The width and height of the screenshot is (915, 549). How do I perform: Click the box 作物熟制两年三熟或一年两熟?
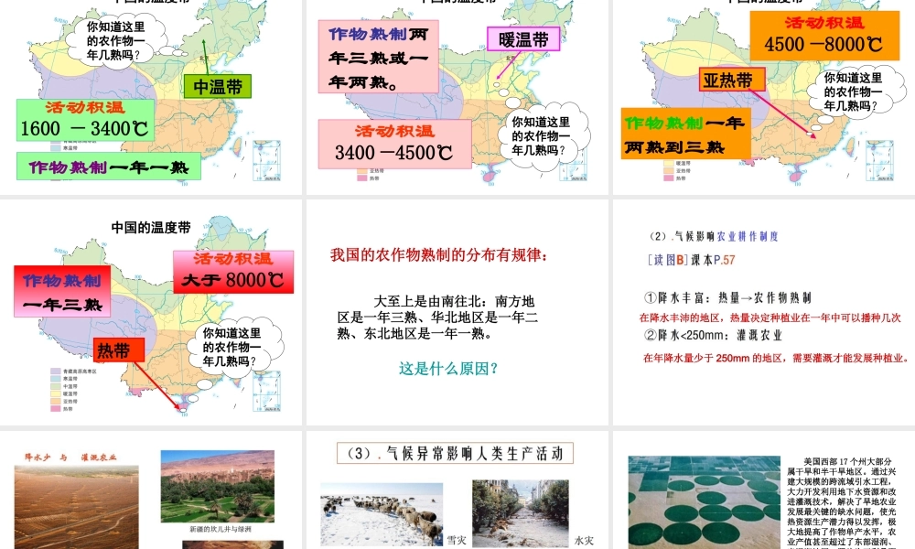pos(378,57)
